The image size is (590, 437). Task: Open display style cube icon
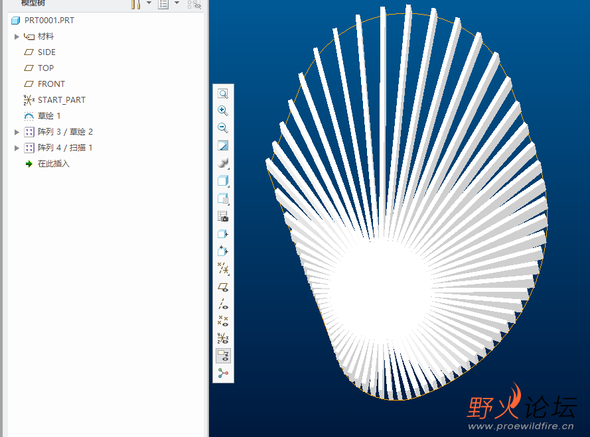[223, 181]
